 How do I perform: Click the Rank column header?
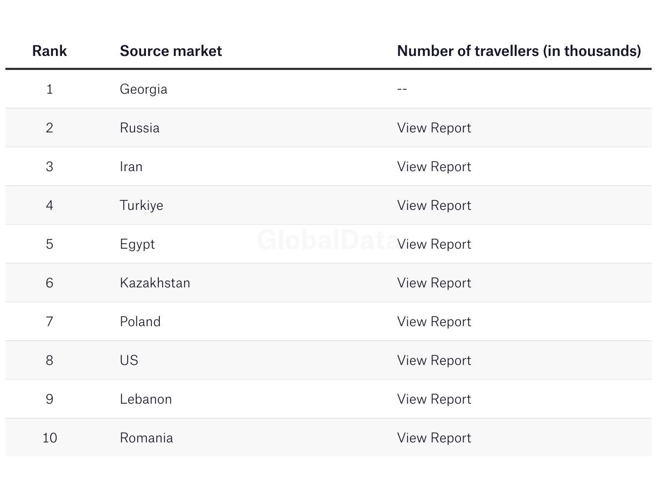point(50,51)
